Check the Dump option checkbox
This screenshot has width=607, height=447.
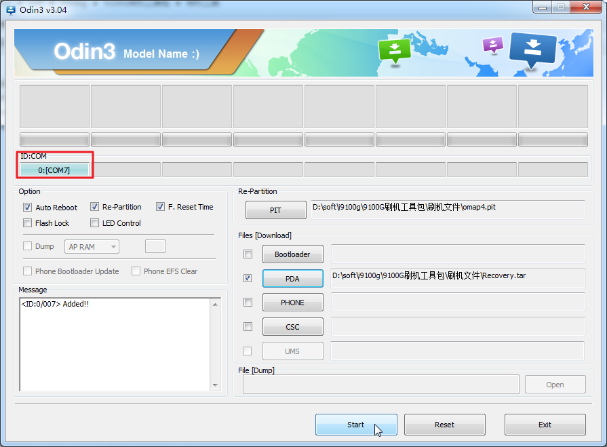[x=28, y=246]
